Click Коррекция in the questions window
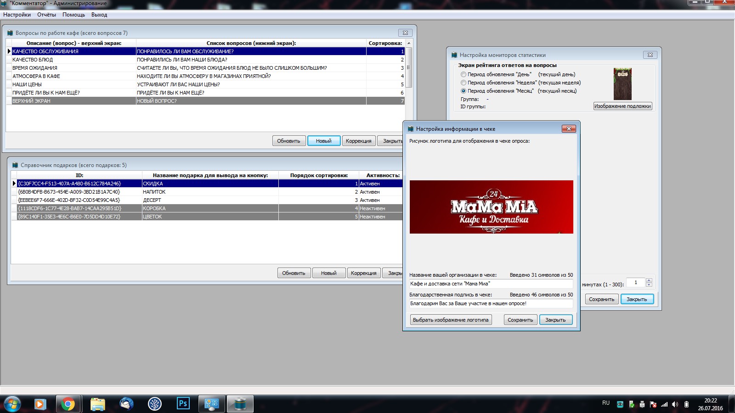This screenshot has height=413, width=735. pos(359,141)
